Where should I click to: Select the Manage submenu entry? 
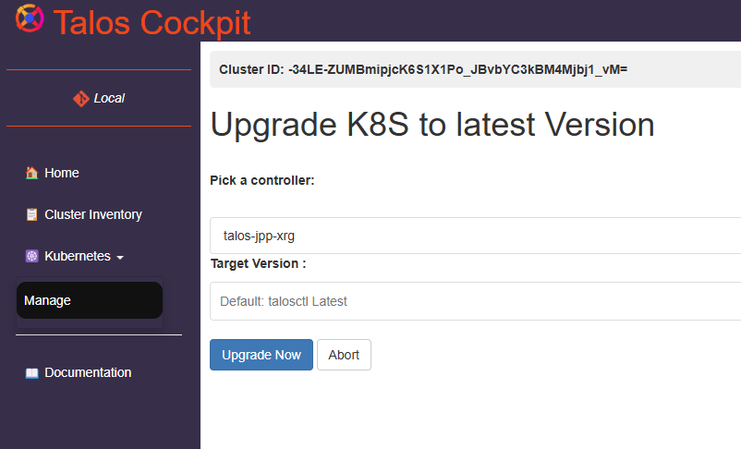(x=90, y=300)
